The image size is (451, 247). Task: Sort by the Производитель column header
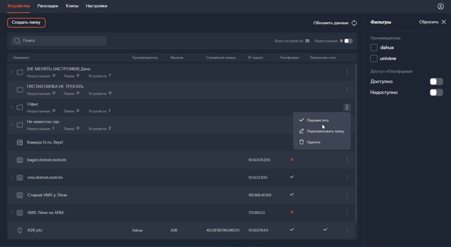[145, 58]
